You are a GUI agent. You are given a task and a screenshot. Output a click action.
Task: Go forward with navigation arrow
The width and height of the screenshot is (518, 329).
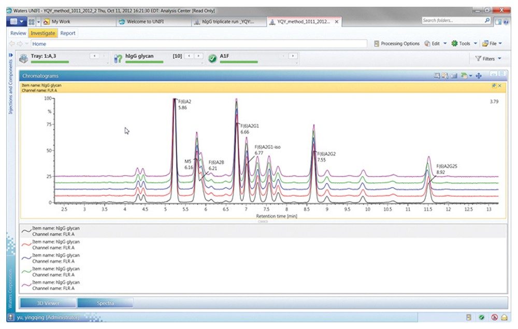[x=20, y=44]
